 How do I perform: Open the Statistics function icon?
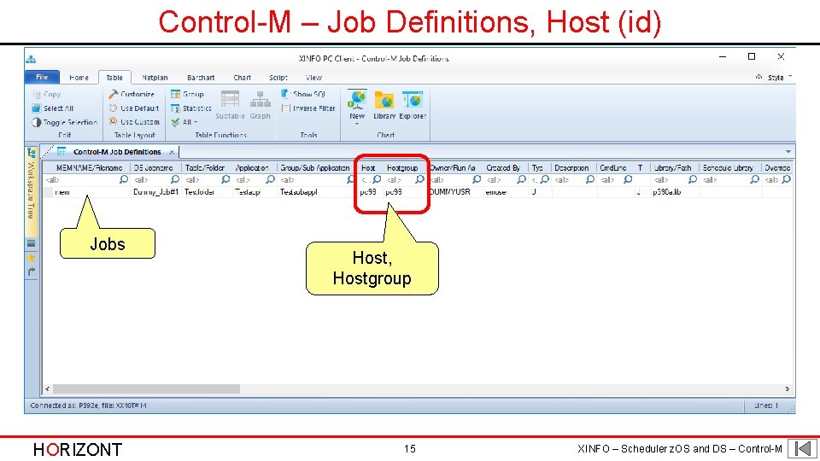tap(175, 108)
